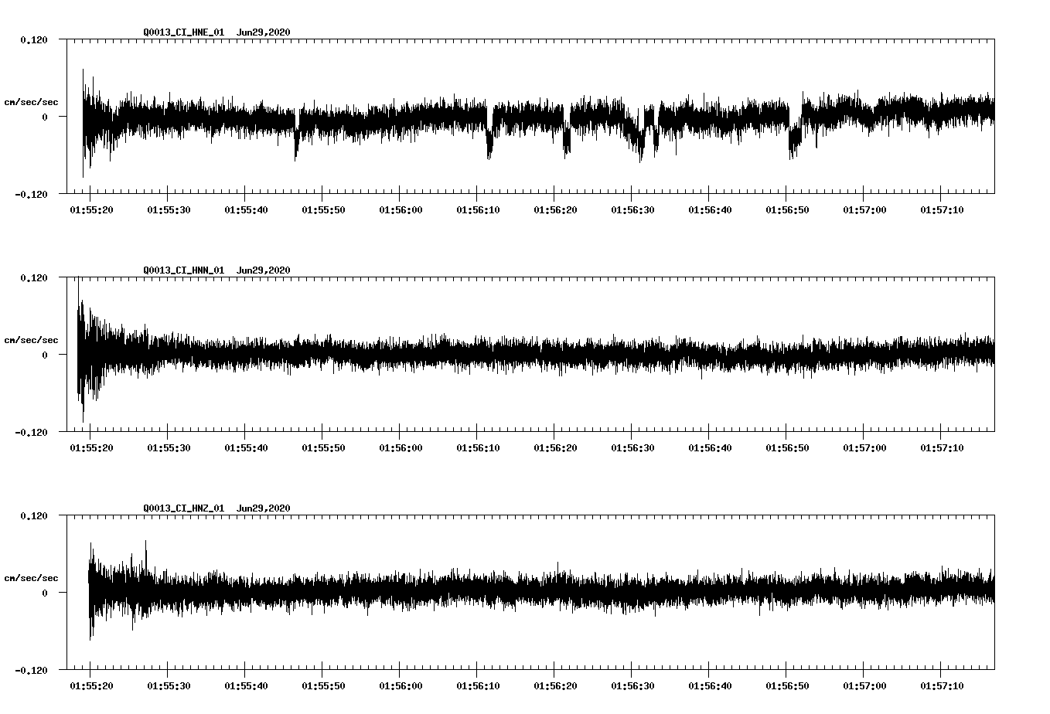The height and width of the screenshot is (714, 1050).
Task: Click the Q0013_CI_HNE_01 plot title
Action: point(184,32)
